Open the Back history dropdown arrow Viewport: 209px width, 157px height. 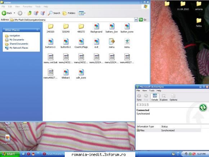14,13
